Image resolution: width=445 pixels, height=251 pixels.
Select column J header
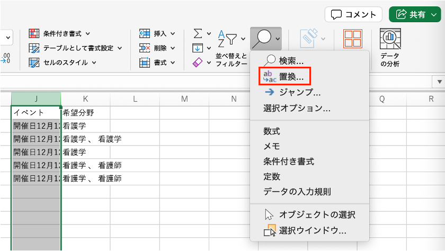[x=36, y=98]
